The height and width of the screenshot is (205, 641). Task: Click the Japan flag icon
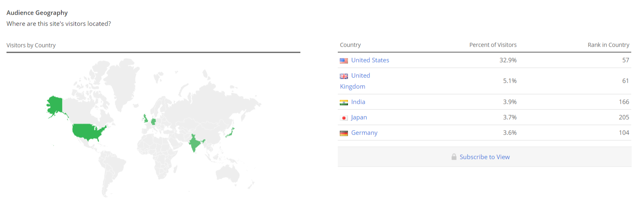coord(344,118)
